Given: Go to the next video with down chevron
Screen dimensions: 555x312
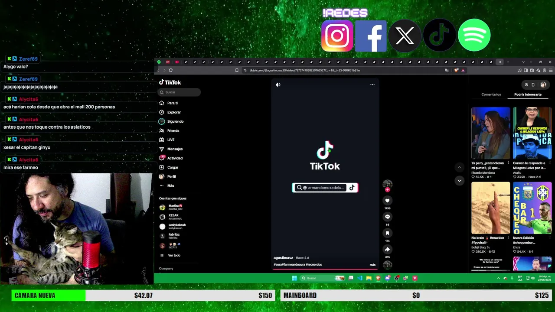Looking at the screenshot, I should click(x=459, y=180).
